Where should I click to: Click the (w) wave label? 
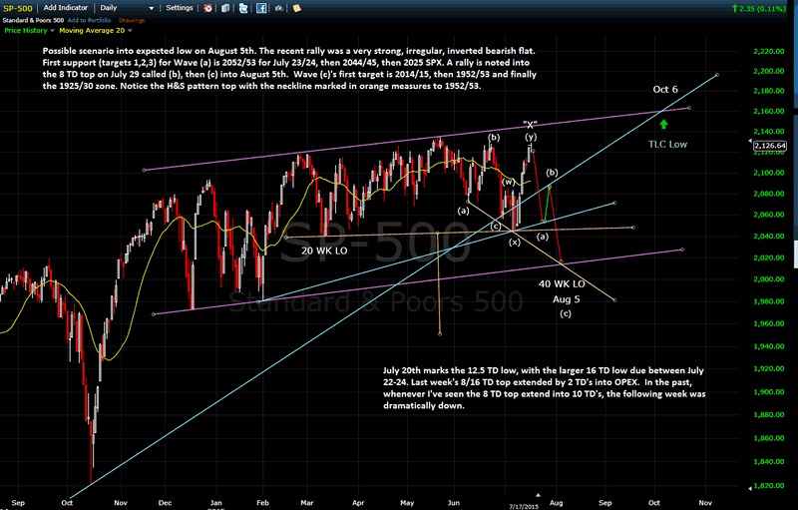click(508, 182)
